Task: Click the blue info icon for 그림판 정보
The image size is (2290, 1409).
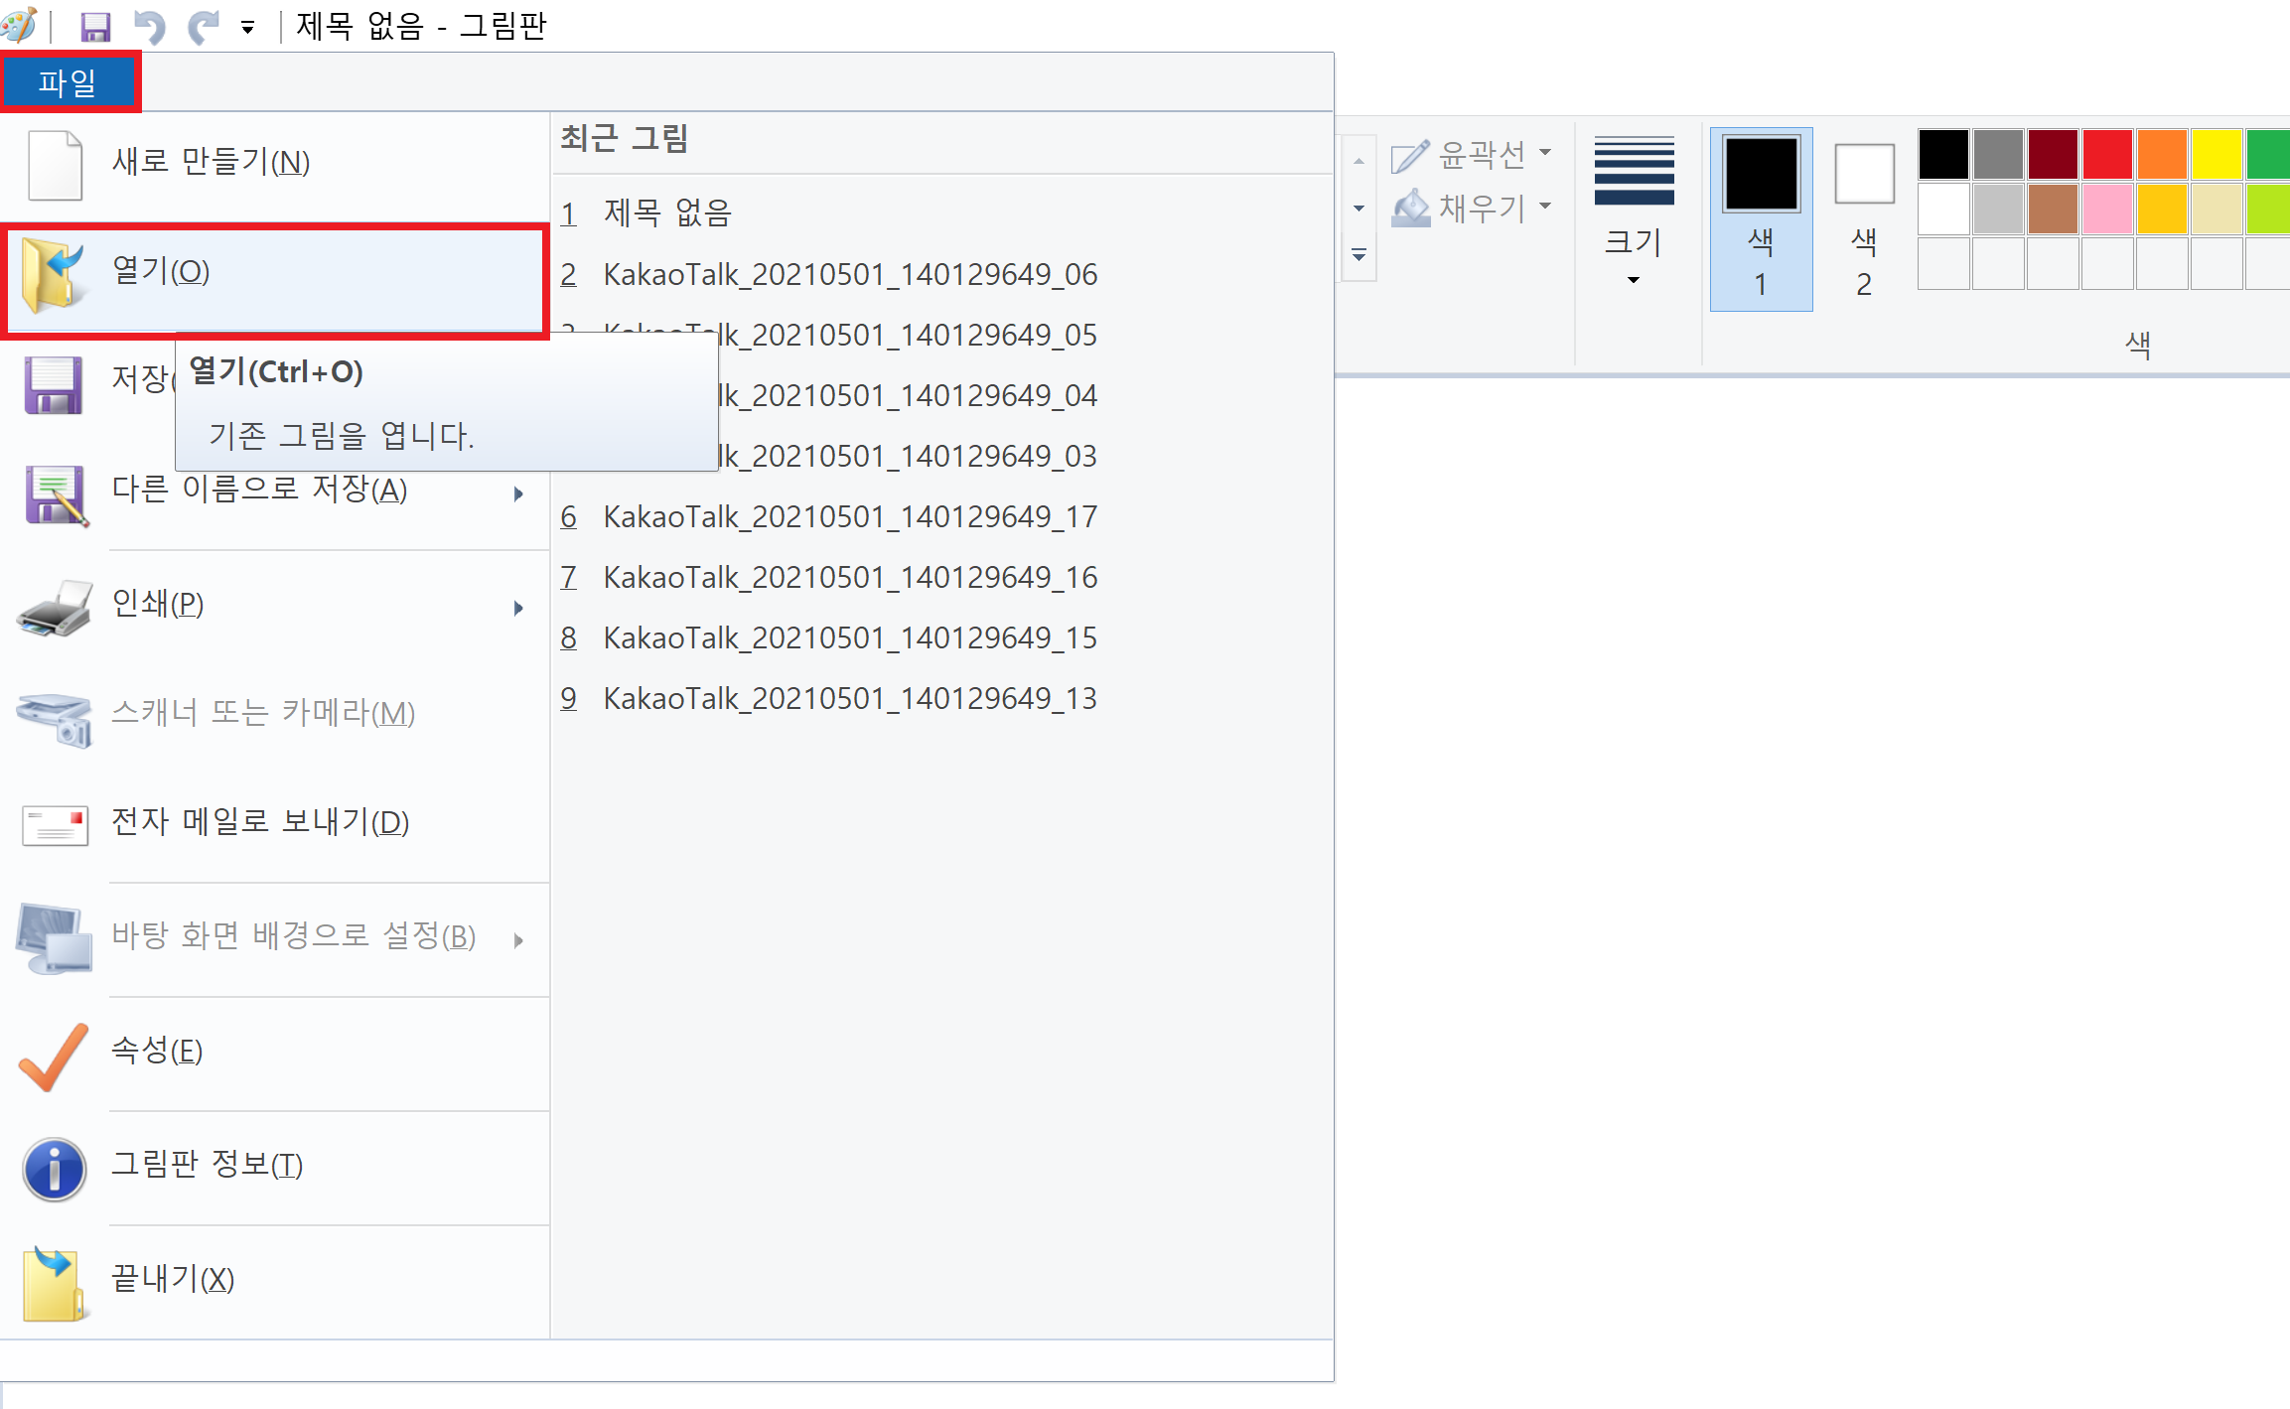Action: click(x=55, y=1169)
